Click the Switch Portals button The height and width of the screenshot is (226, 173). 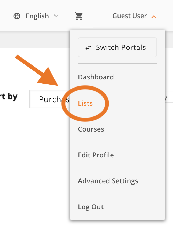(117, 47)
